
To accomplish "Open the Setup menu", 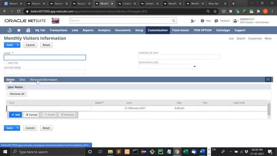I will [139, 30].
